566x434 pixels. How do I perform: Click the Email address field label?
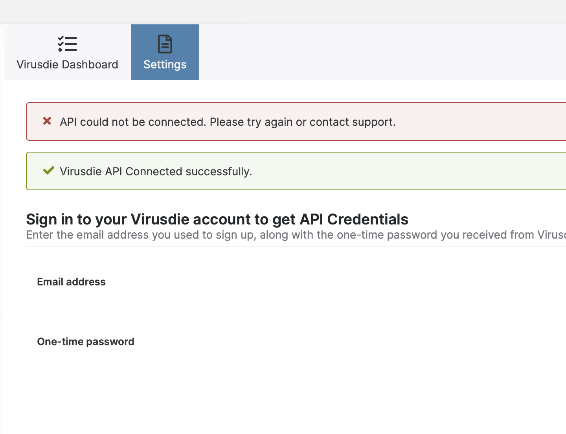[x=71, y=282]
